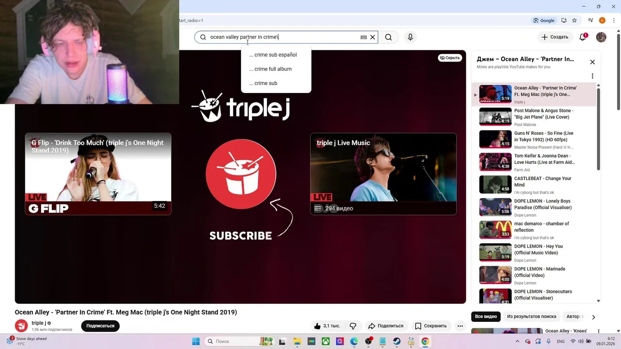Select suggestion 'crime full album'
The image size is (621, 349).
coord(276,69)
